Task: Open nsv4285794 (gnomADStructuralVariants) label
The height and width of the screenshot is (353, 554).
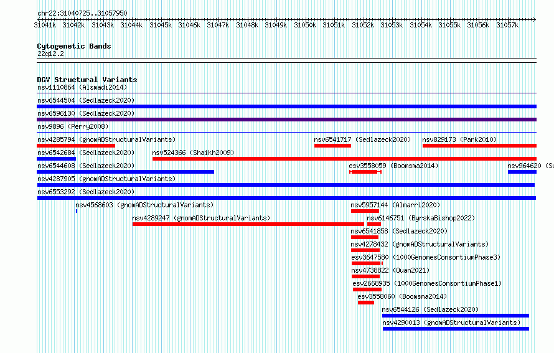Action: [x=106, y=139]
